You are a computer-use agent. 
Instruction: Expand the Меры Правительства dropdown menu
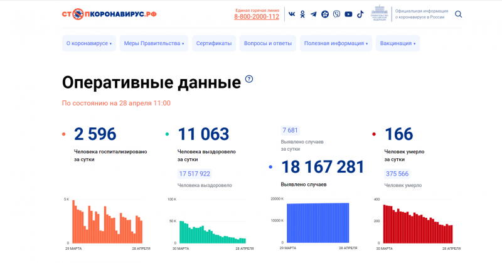tap(154, 43)
